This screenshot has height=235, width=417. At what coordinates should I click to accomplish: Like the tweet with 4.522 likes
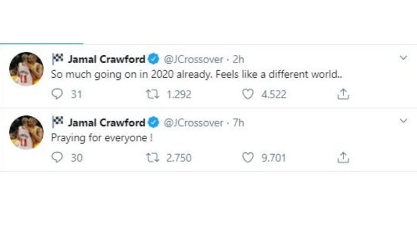[248, 94]
